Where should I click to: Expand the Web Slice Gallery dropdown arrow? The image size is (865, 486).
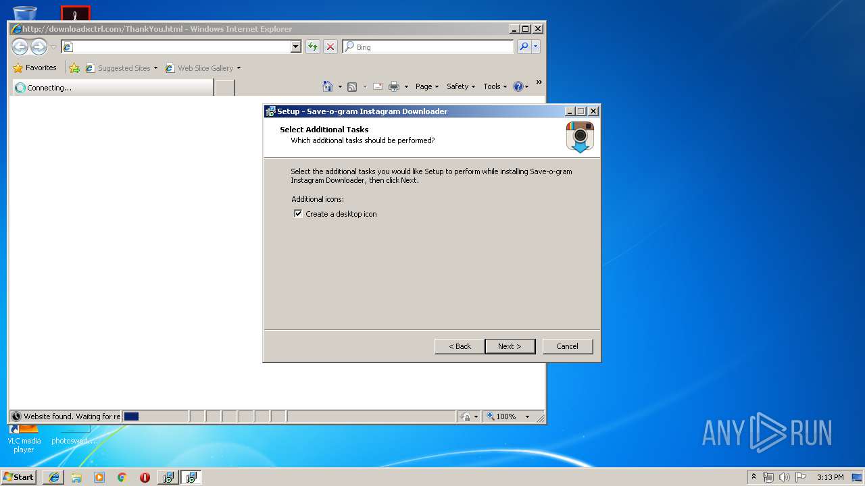pos(239,68)
